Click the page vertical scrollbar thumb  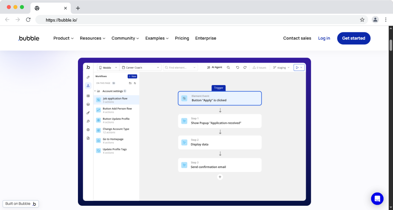(391, 45)
